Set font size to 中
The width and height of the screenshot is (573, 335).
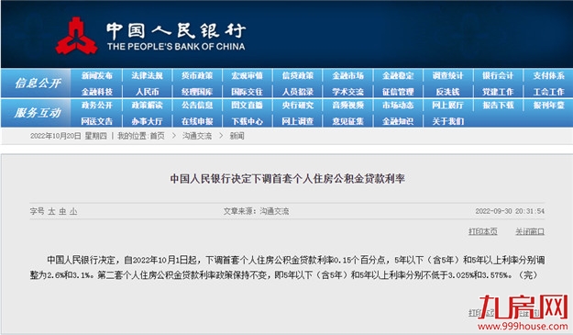(x=62, y=211)
